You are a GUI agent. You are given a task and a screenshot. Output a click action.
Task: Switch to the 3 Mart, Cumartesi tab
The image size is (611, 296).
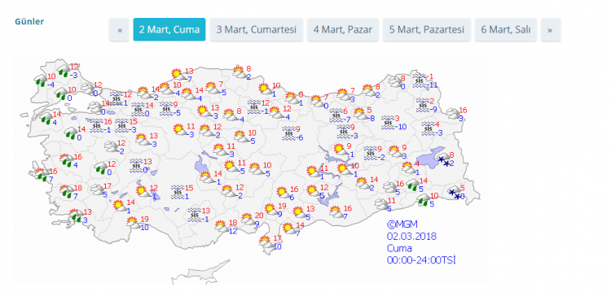click(257, 29)
